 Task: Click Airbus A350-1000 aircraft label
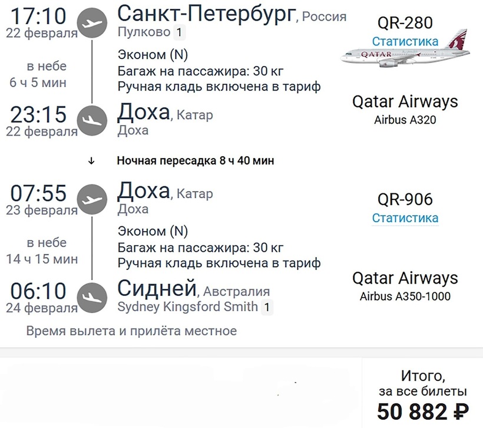[x=405, y=296]
